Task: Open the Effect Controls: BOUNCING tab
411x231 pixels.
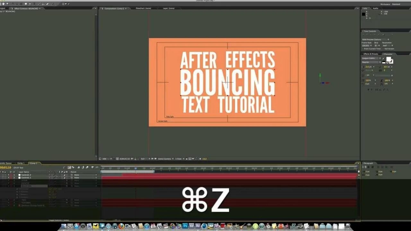Action: pos(27,8)
